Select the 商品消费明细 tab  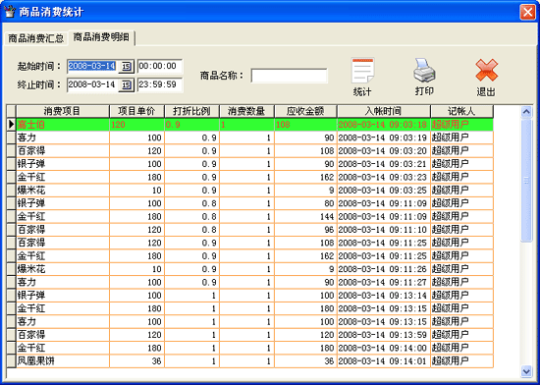point(101,37)
